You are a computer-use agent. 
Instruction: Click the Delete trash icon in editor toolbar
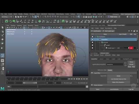[137, 31]
